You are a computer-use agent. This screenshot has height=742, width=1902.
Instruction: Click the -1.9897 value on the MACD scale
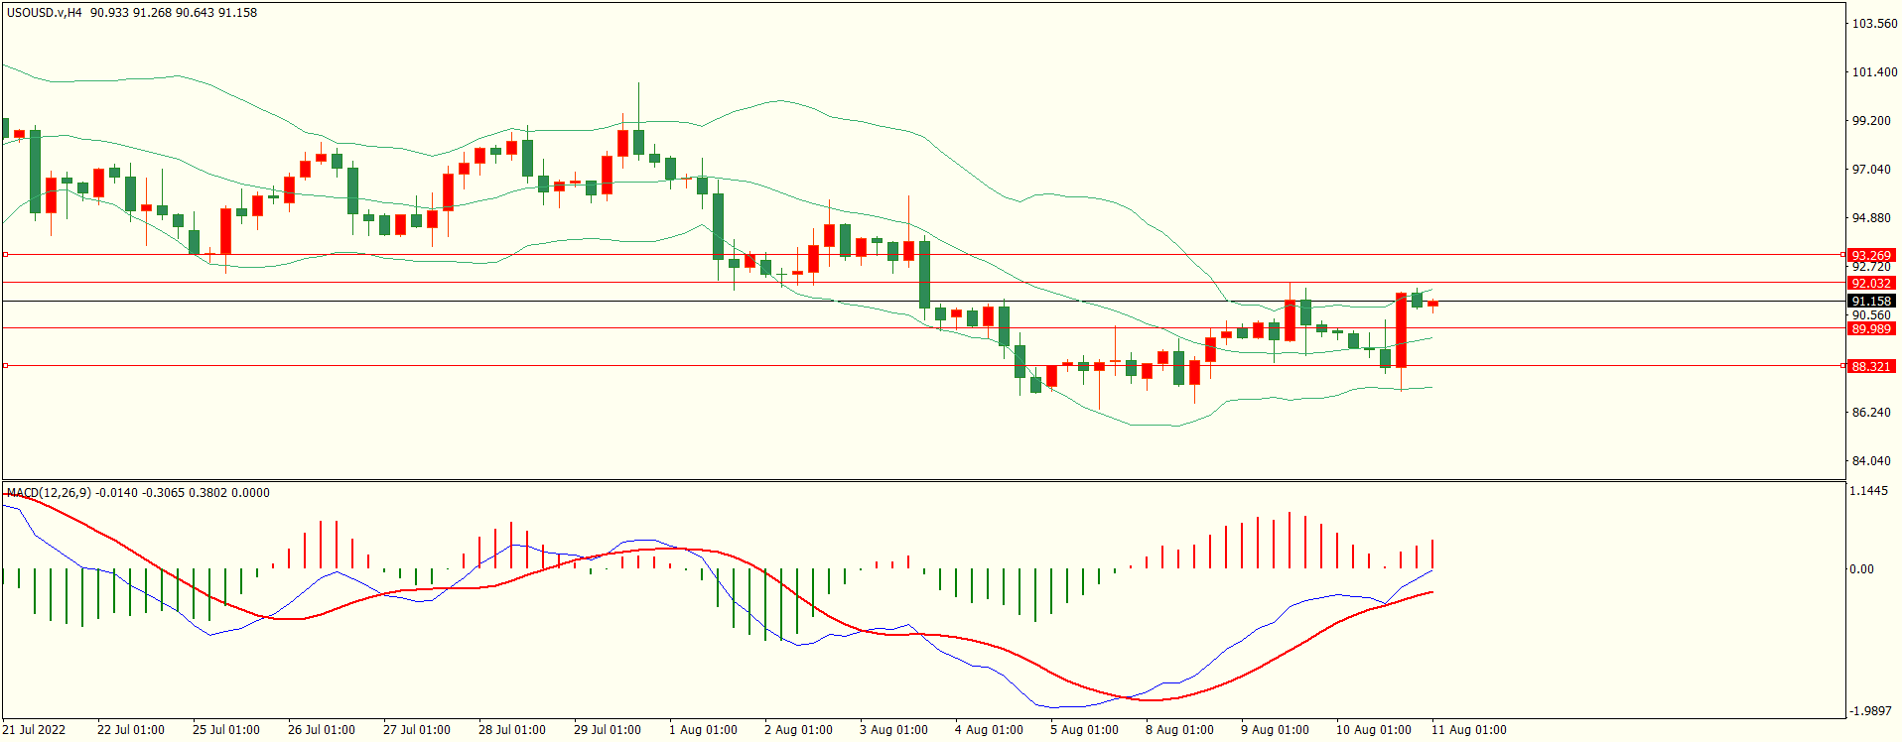1869,711
